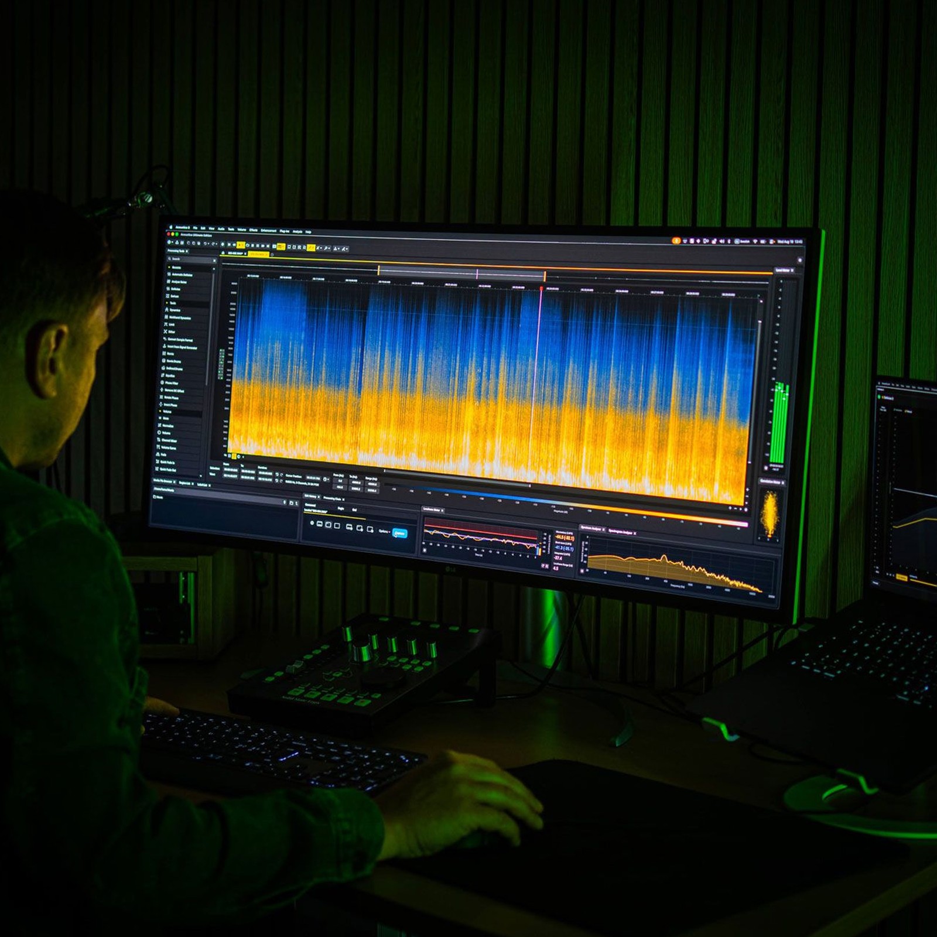Open the Enhancement menu
The height and width of the screenshot is (937, 937).
(x=269, y=231)
